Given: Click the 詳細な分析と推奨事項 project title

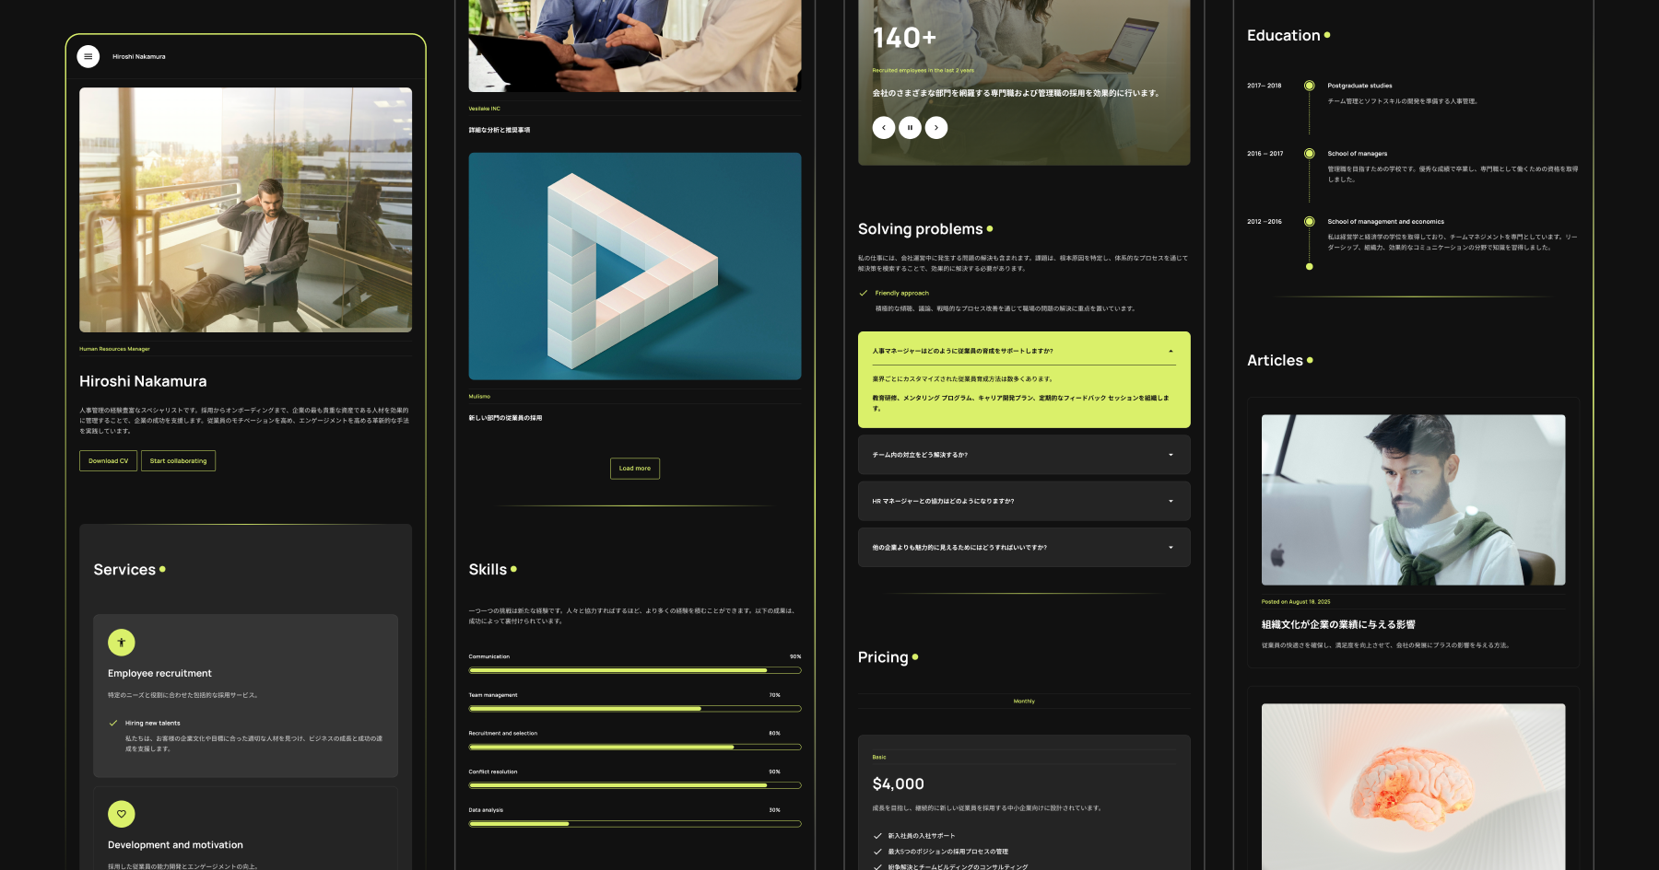Looking at the screenshot, I should click(500, 130).
